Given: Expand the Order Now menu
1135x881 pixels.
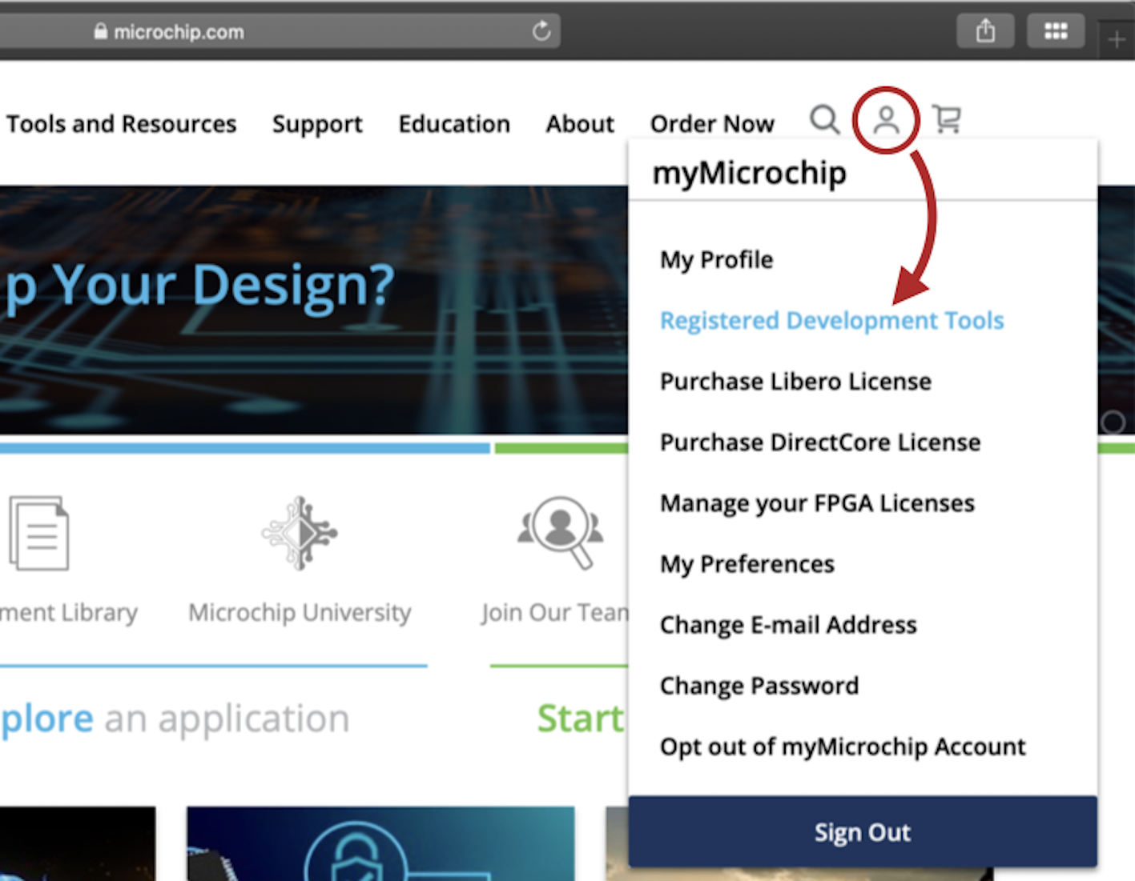Looking at the screenshot, I should click(712, 124).
